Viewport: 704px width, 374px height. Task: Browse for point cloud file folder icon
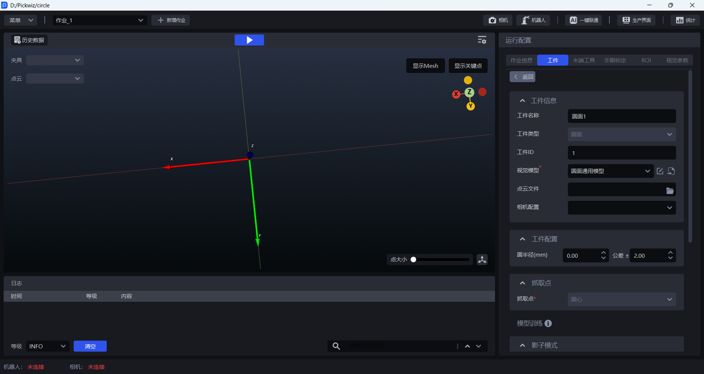click(669, 190)
